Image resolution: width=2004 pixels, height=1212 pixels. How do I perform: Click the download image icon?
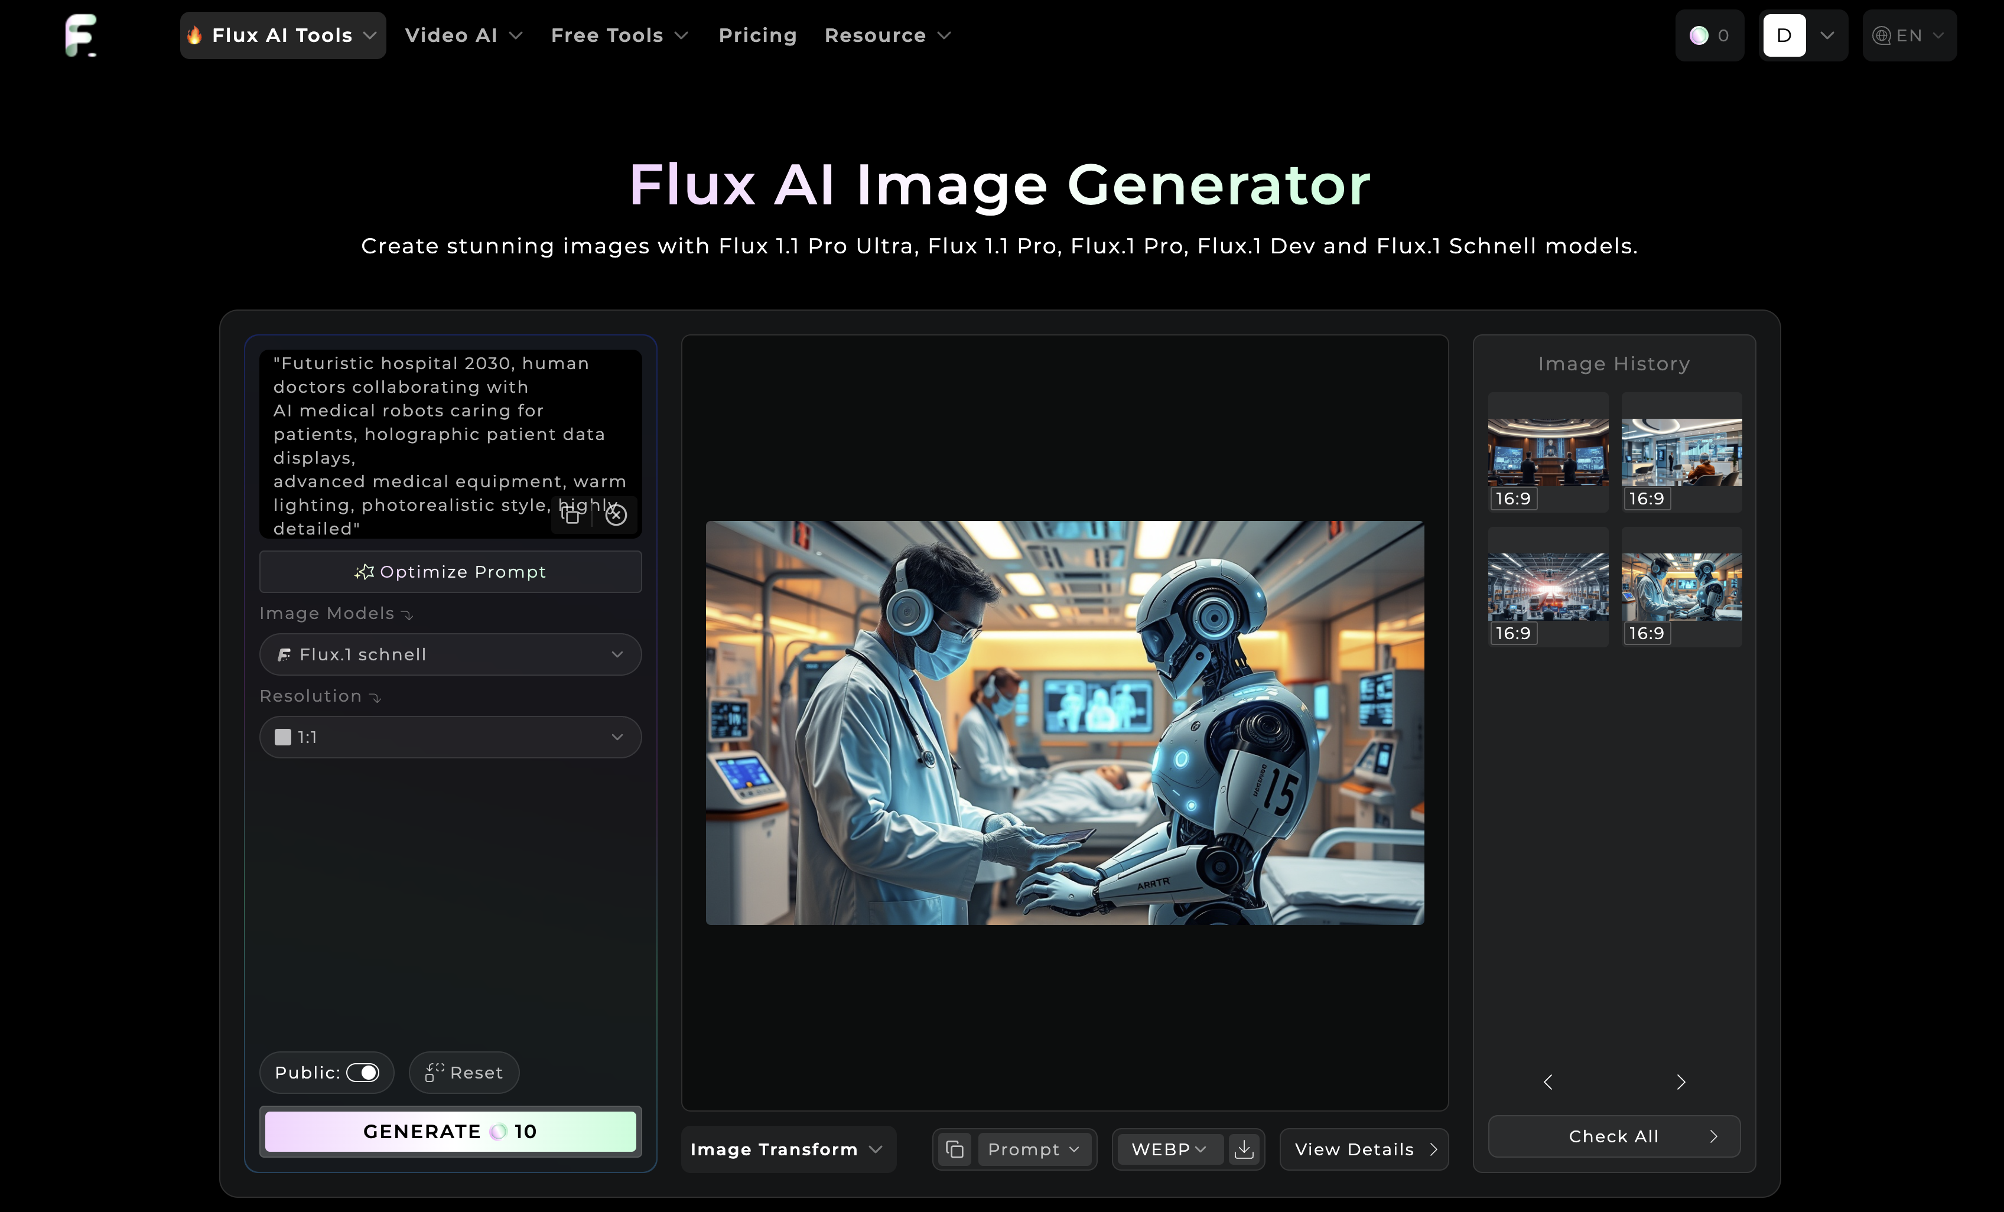point(1244,1149)
